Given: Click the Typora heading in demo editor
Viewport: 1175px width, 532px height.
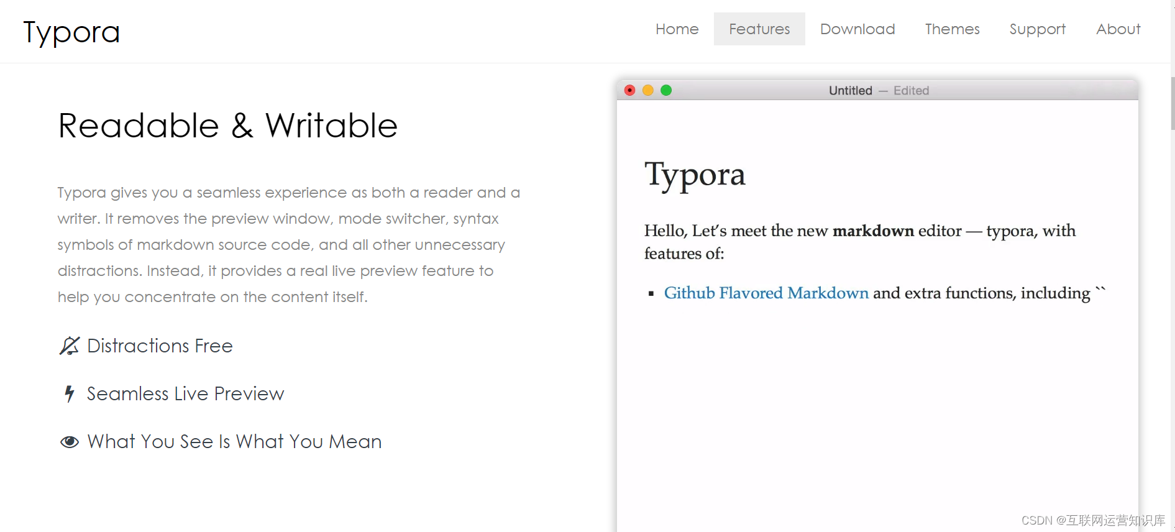Looking at the screenshot, I should click(695, 175).
